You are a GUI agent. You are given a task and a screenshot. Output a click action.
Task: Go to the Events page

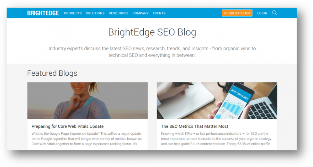point(159,13)
